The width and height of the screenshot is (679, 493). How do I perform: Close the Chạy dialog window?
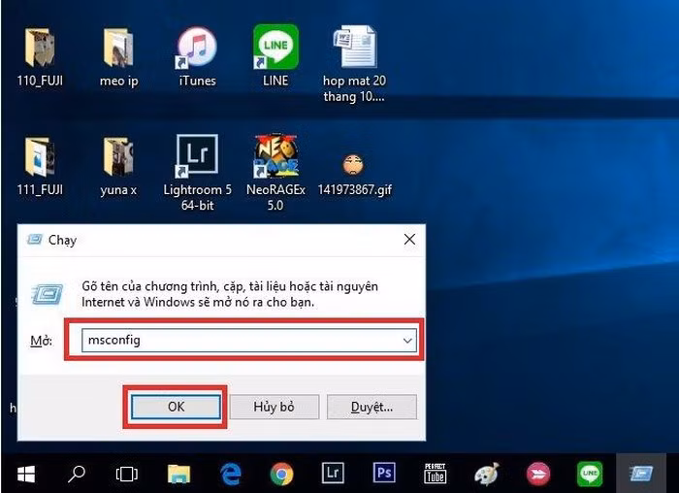click(409, 239)
